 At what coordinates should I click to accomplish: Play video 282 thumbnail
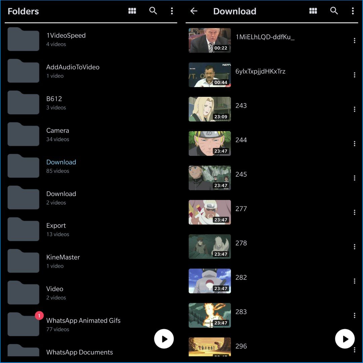[x=210, y=281]
